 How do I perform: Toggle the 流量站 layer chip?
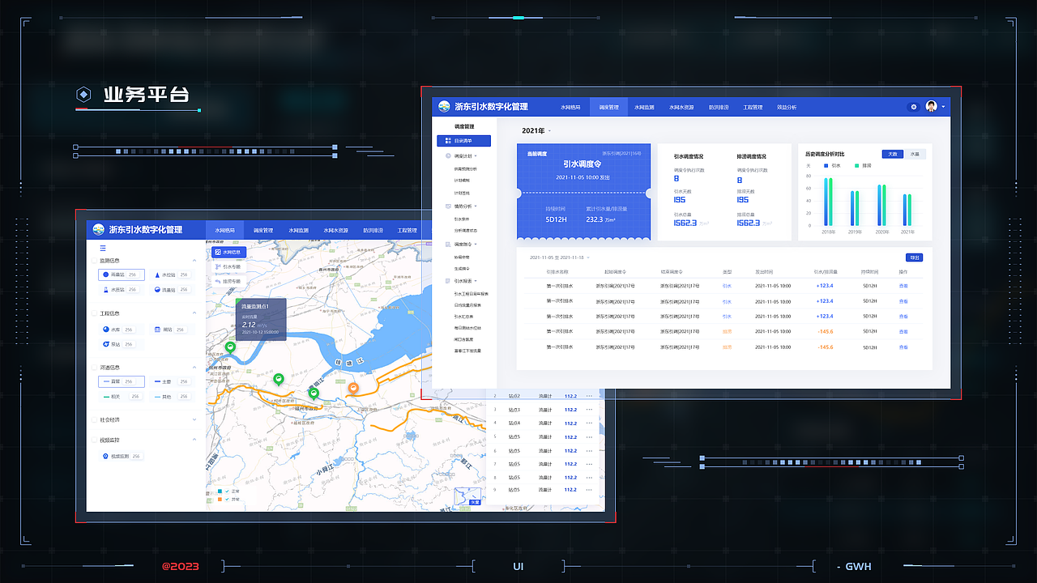tap(173, 290)
